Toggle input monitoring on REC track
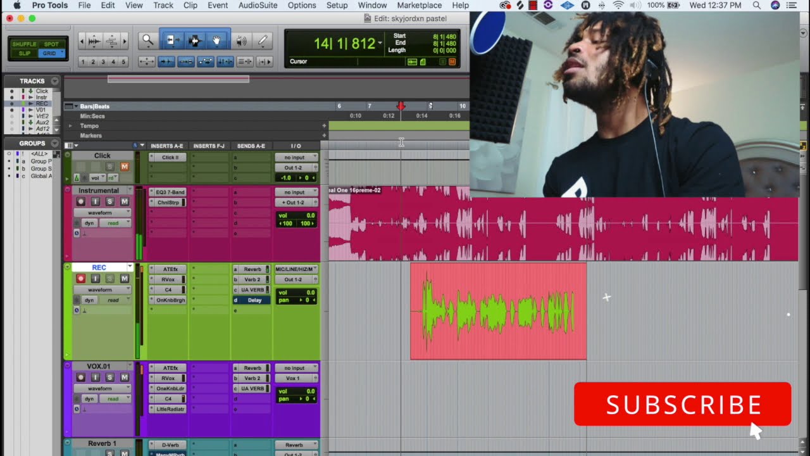The image size is (810, 456). click(x=96, y=279)
